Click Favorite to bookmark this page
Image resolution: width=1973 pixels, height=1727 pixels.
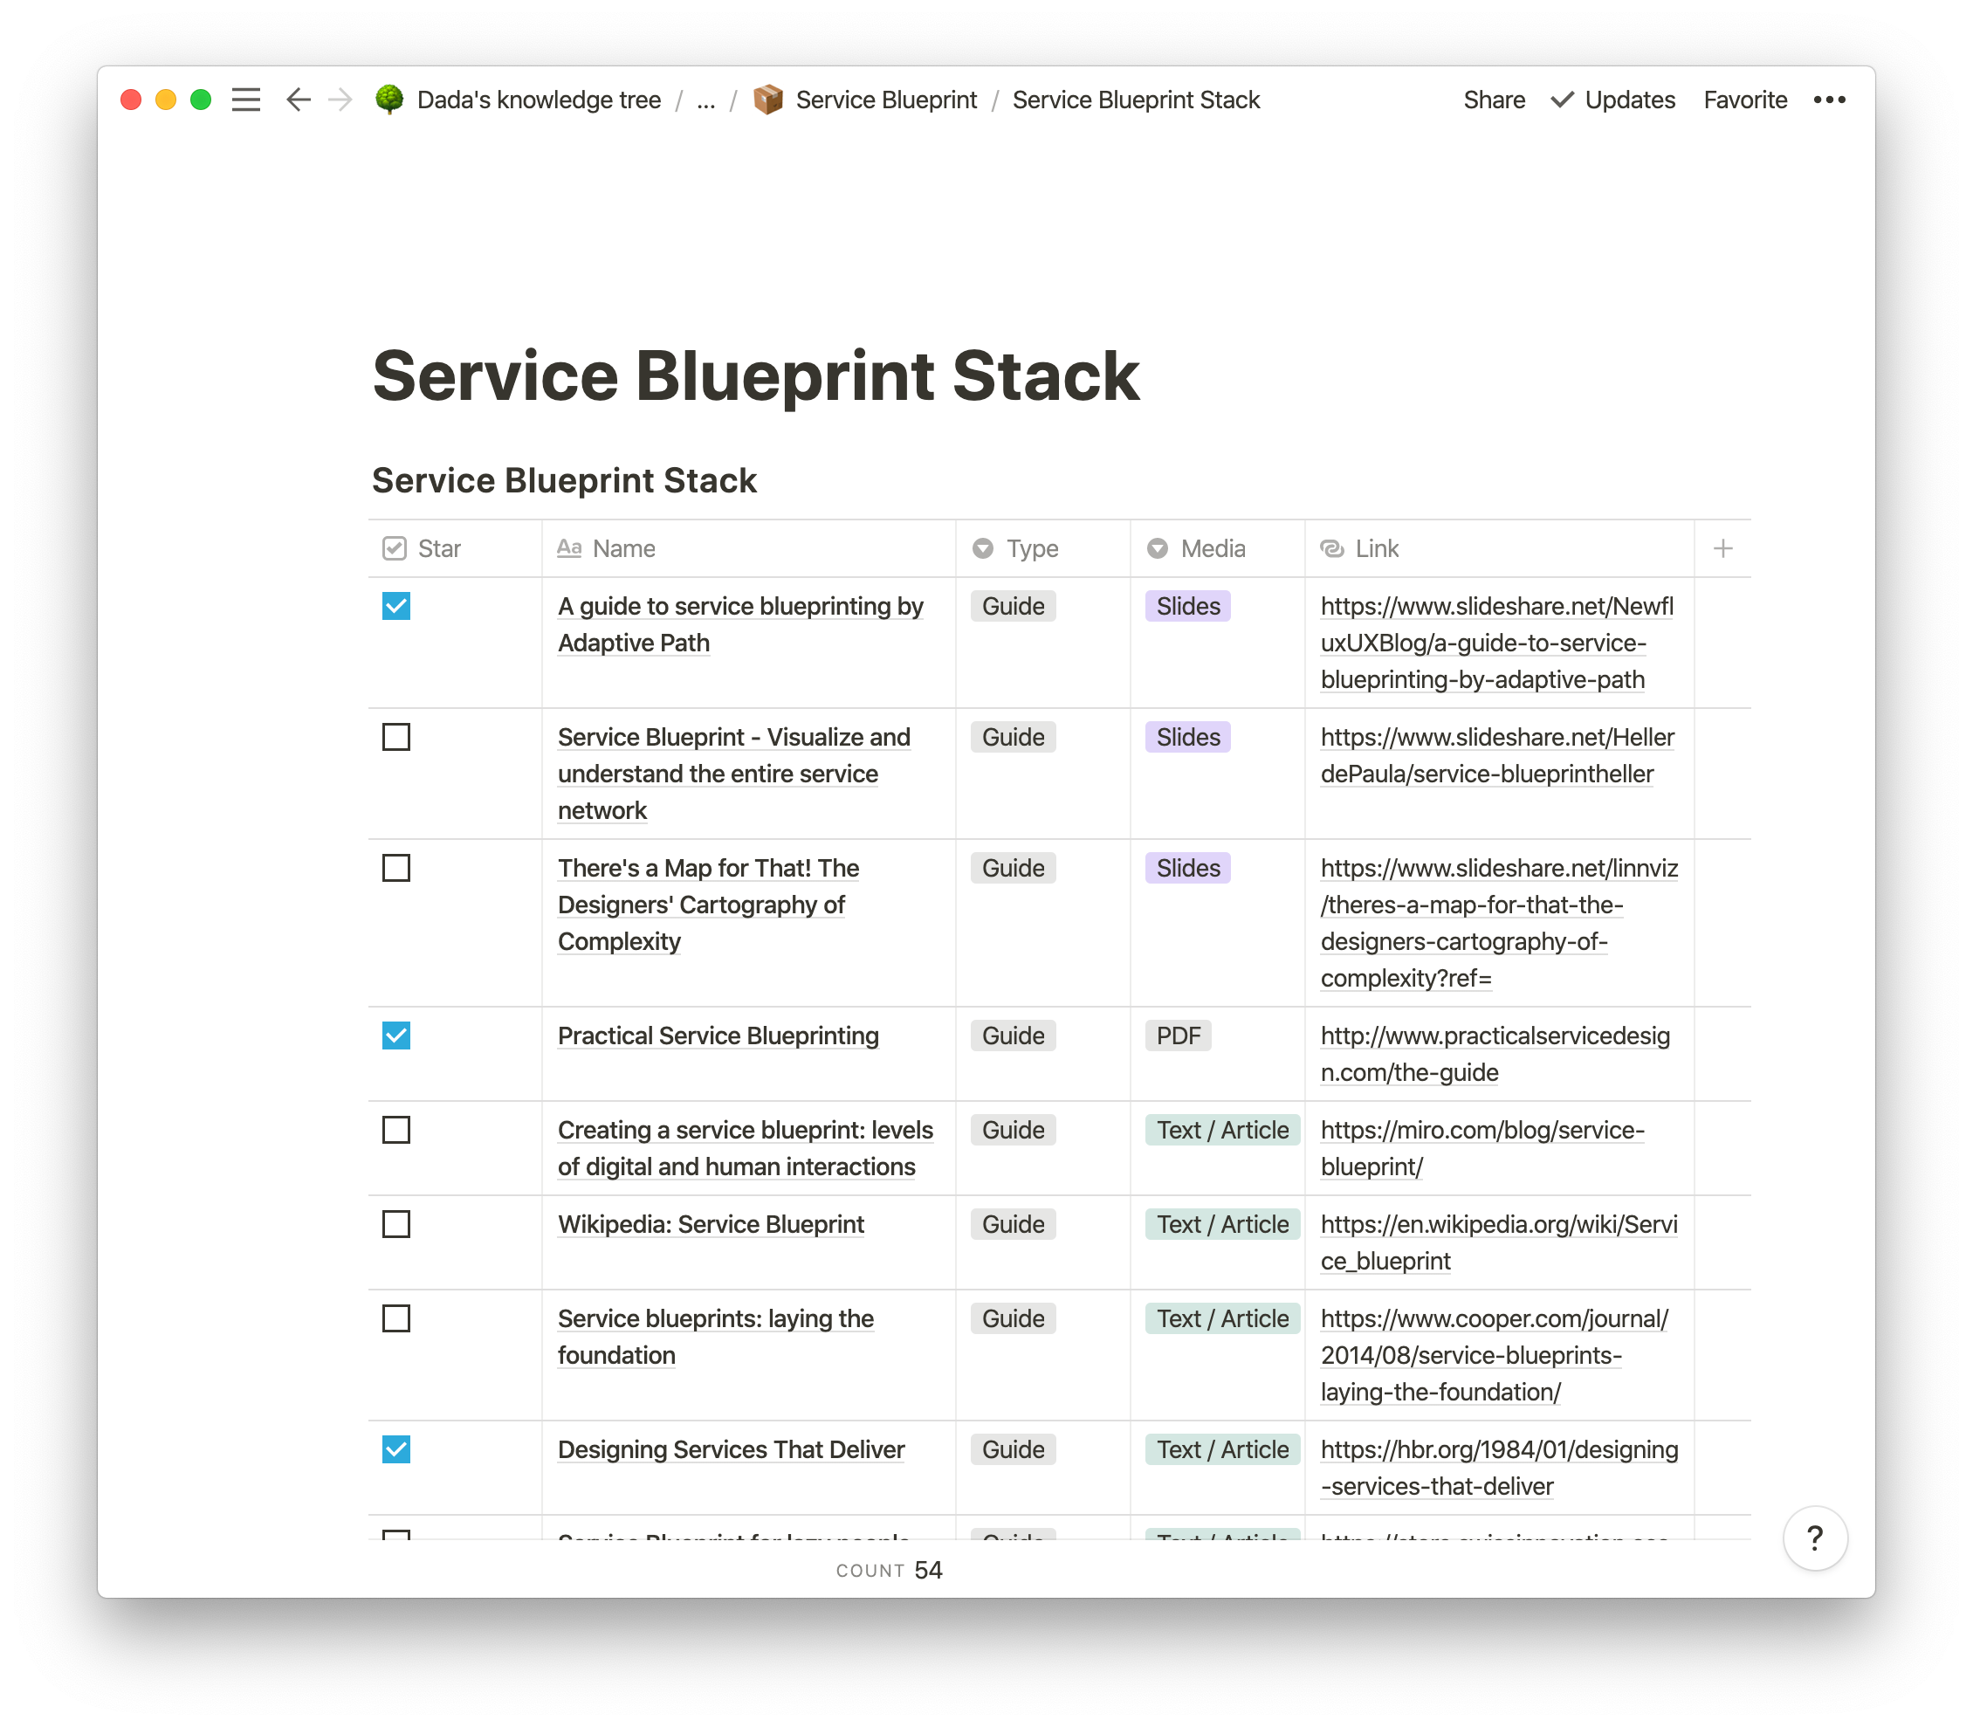coord(1743,100)
